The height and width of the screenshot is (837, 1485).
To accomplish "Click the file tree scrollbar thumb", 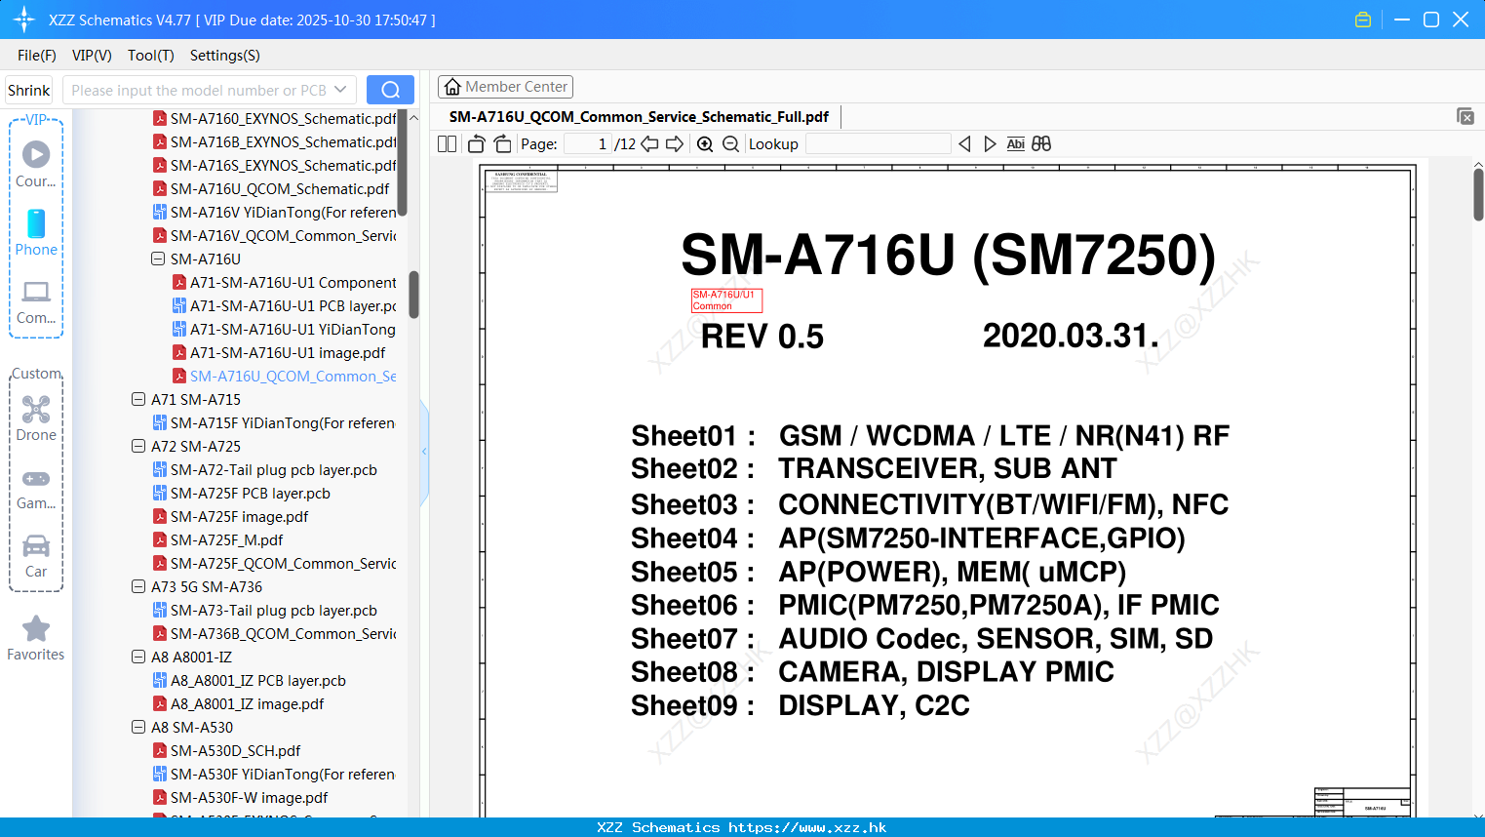I will [413, 294].
